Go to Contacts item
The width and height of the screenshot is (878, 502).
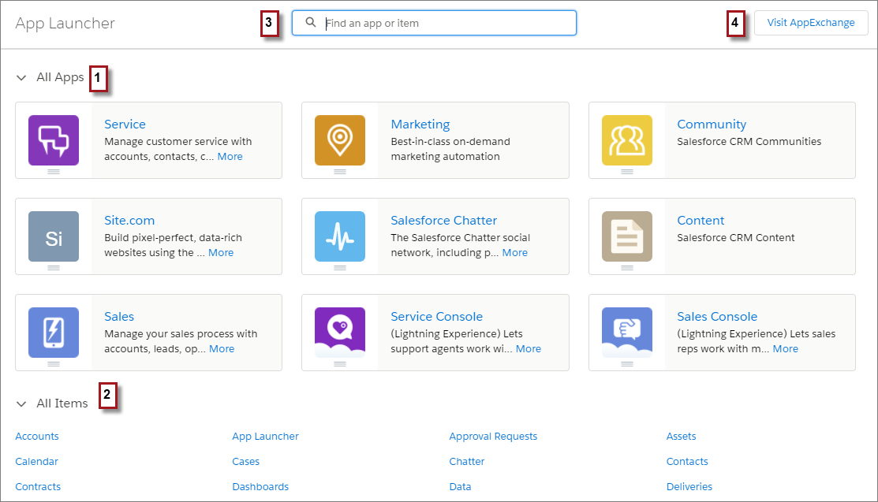(687, 462)
